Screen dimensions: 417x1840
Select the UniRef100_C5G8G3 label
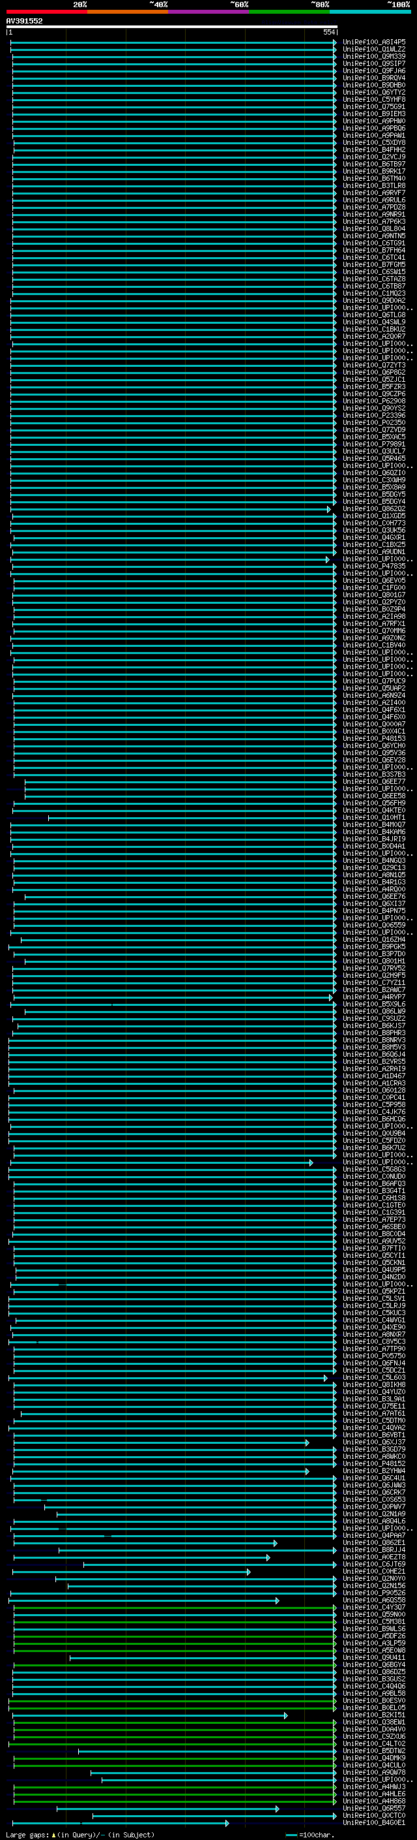[x=374, y=1169]
